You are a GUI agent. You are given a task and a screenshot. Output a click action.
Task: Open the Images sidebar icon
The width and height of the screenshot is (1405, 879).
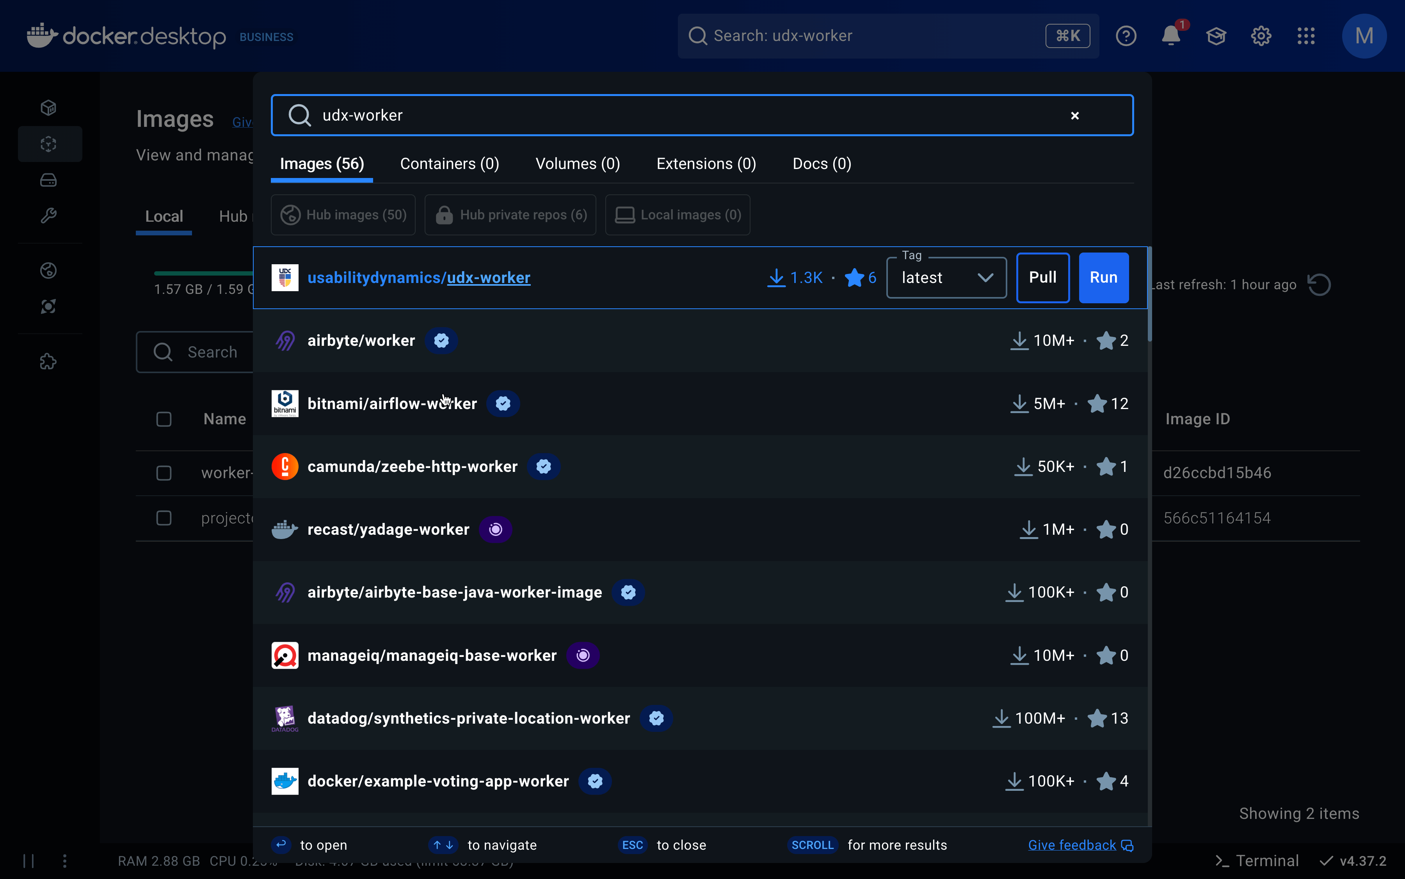49,144
